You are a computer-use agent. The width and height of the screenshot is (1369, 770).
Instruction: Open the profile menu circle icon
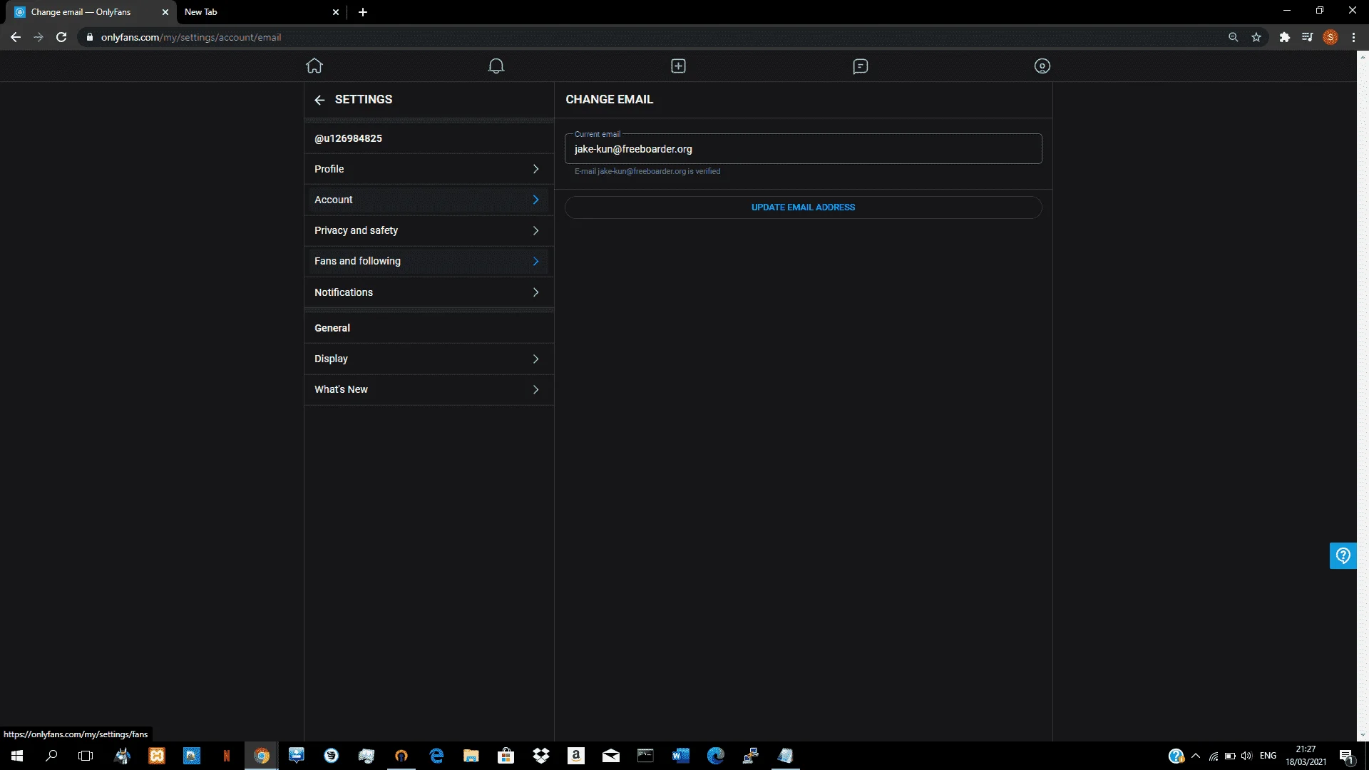pos(1042,66)
